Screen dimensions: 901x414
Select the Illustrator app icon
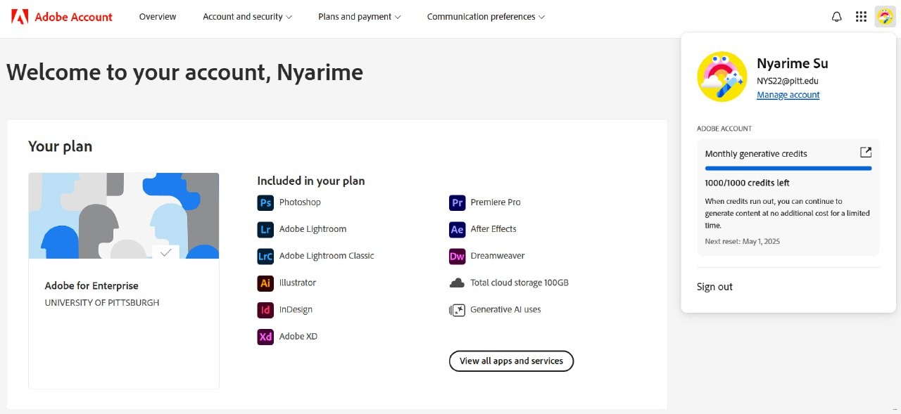coord(265,283)
